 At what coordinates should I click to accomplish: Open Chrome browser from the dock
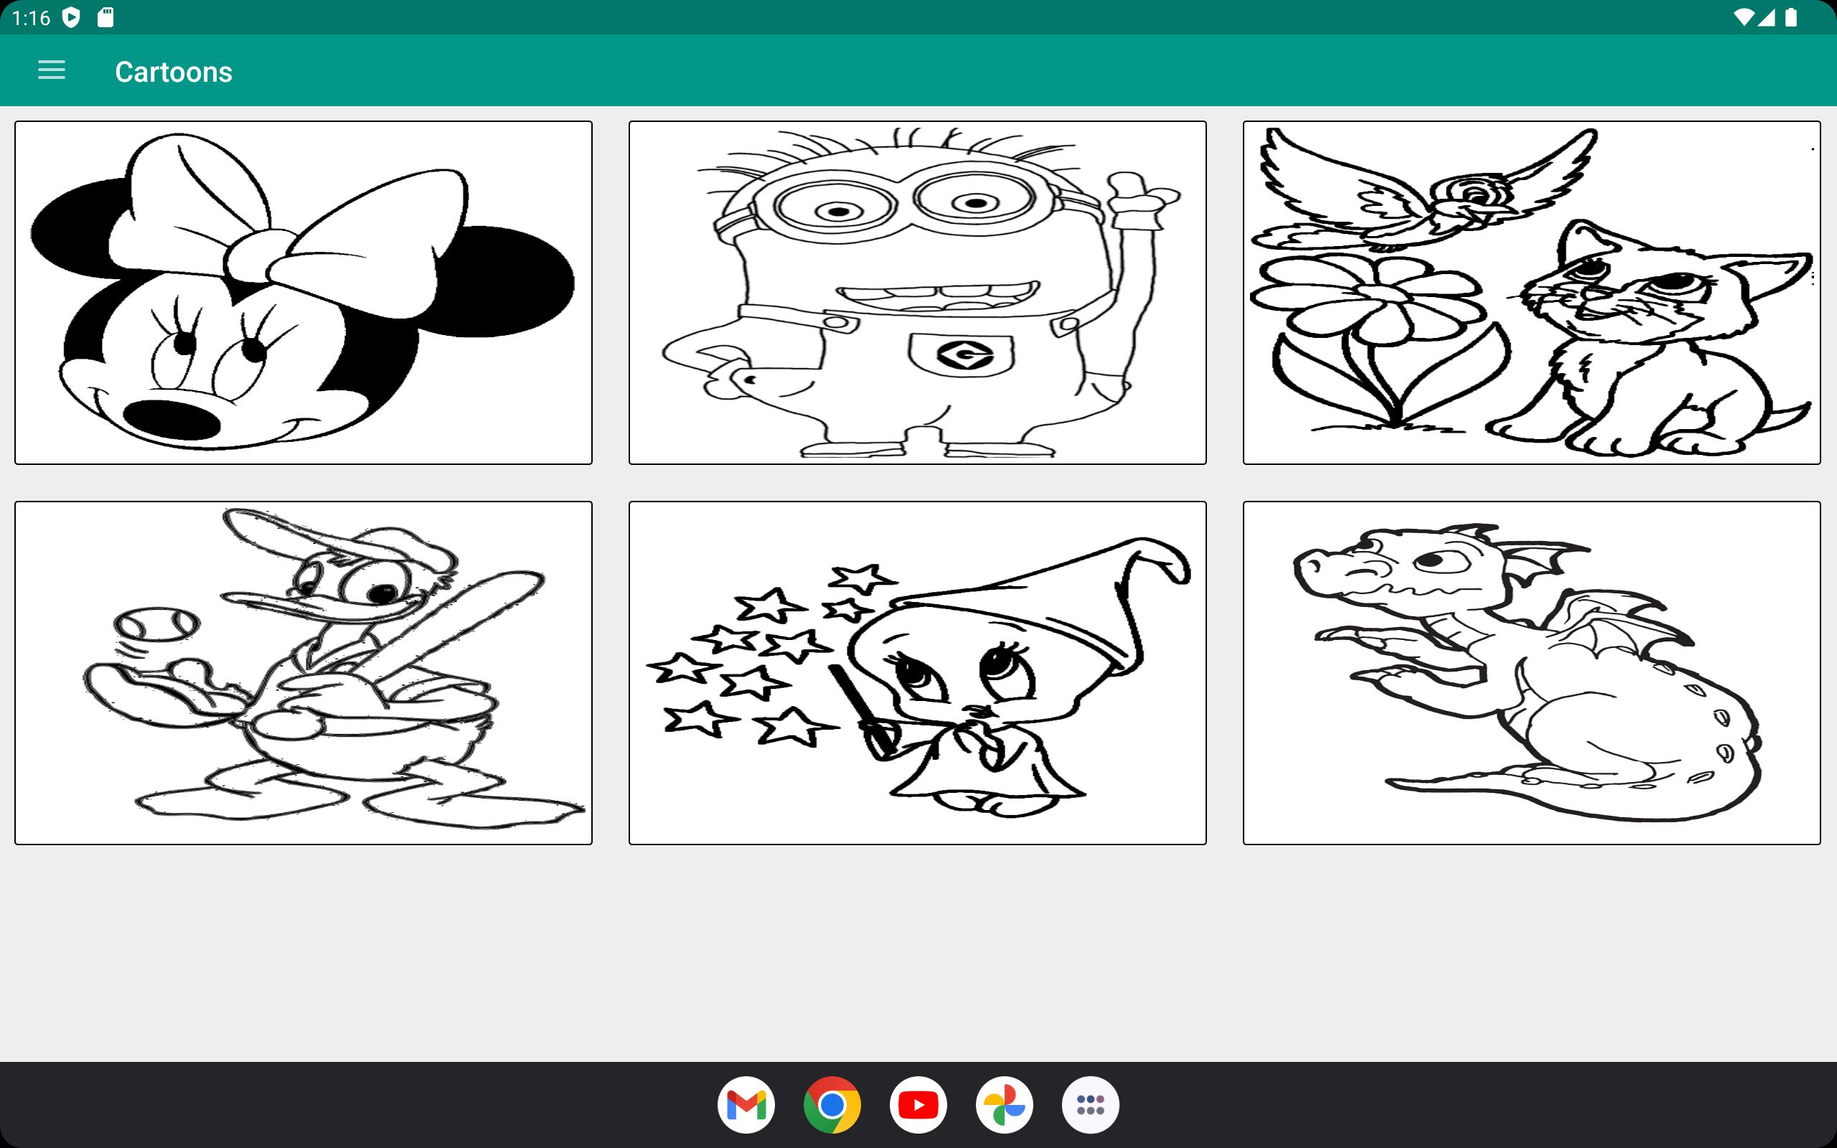click(x=832, y=1105)
